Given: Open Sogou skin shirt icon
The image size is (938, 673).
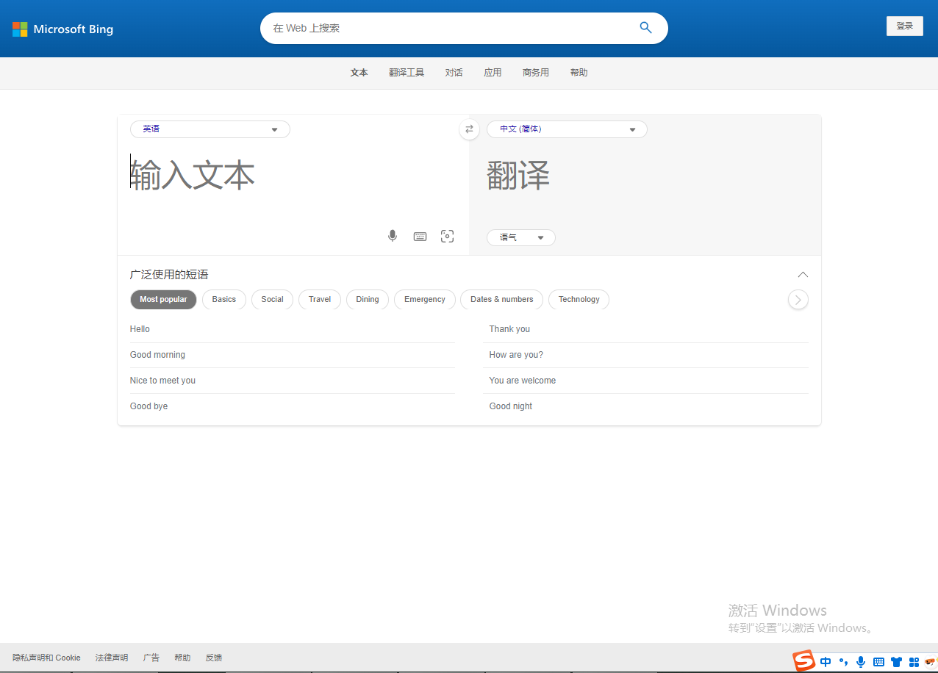Looking at the screenshot, I should (x=896, y=662).
